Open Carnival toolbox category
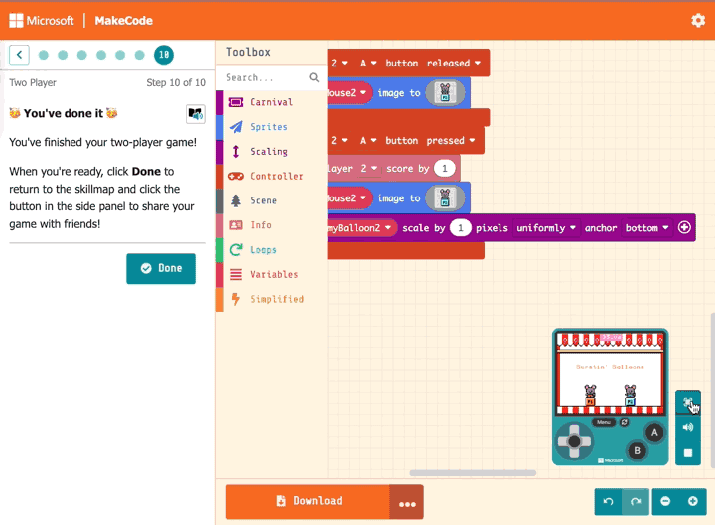This screenshot has width=715, height=525. 272,102
